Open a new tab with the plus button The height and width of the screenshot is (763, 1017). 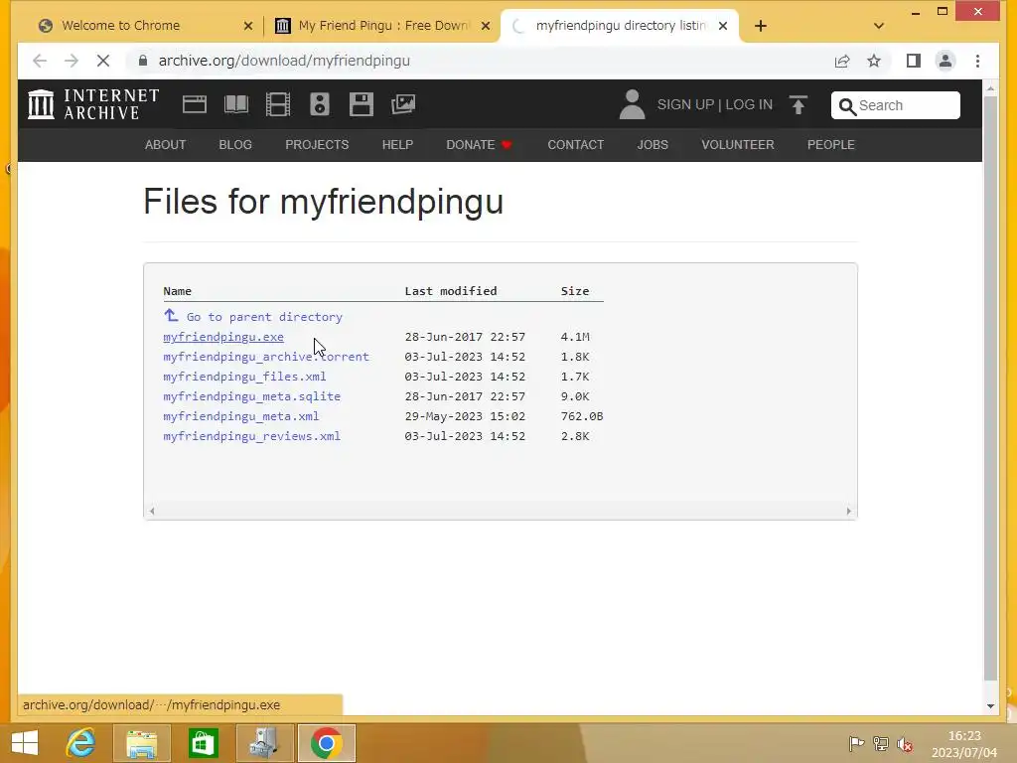[760, 26]
